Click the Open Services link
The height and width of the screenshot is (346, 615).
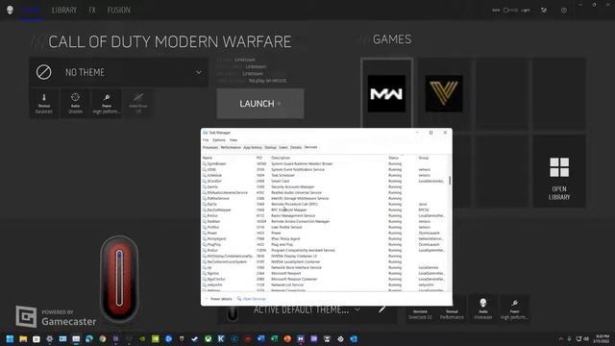click(252, 299)
